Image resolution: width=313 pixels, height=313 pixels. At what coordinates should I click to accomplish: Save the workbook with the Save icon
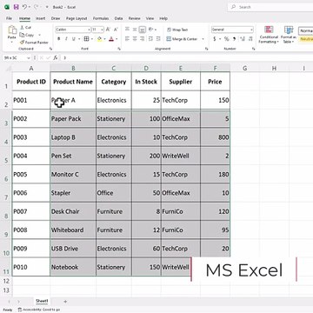pos(17,7)
